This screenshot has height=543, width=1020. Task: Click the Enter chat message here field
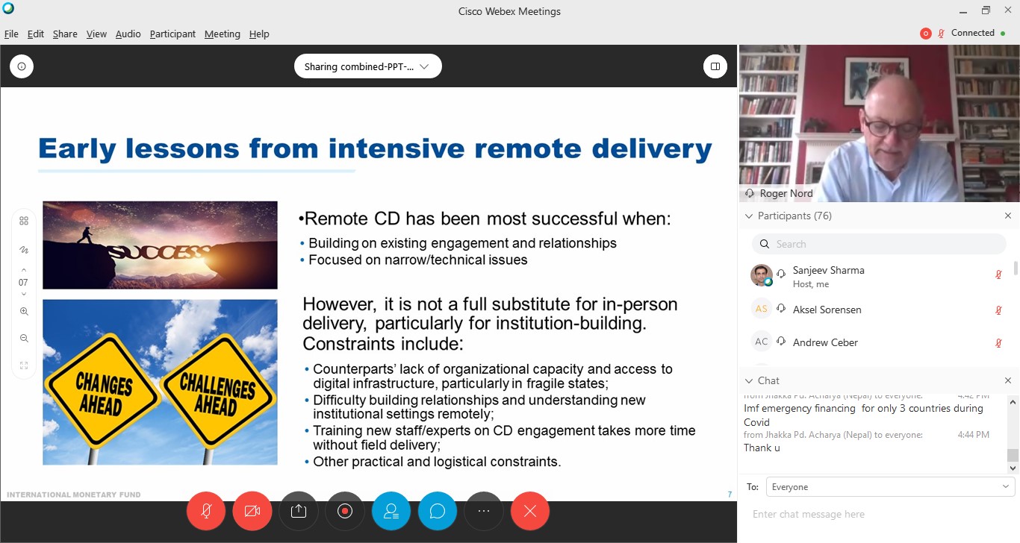click(879, 514)
